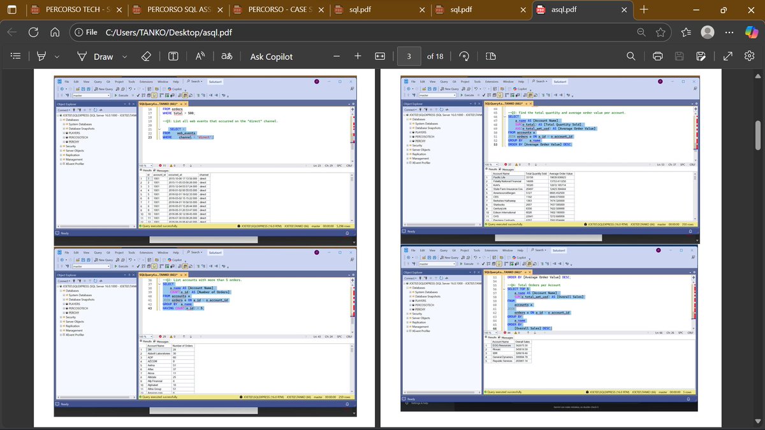The image size is (765, 430).
Task: Insert a text box annotation
Action: click(x=173, y=56)
